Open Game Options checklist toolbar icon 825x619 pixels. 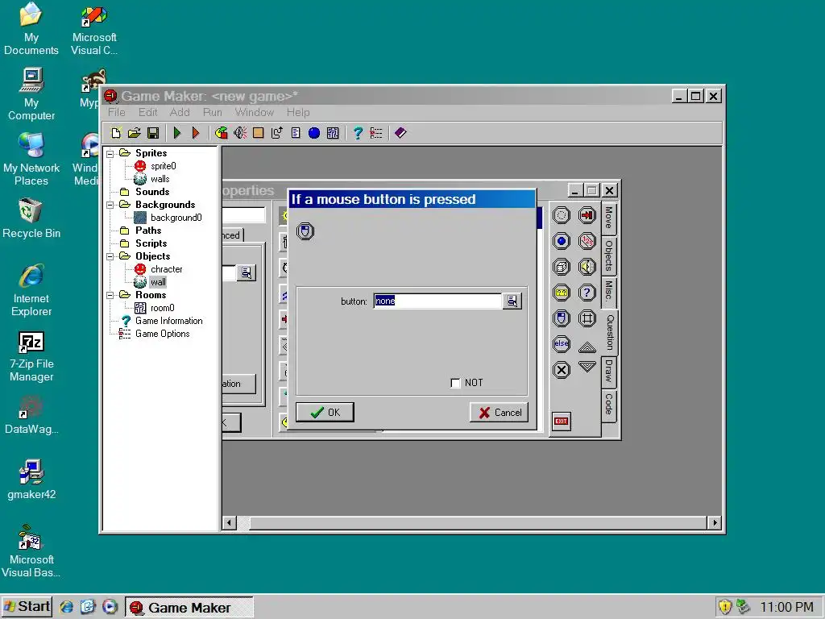(x=376, y=133)
